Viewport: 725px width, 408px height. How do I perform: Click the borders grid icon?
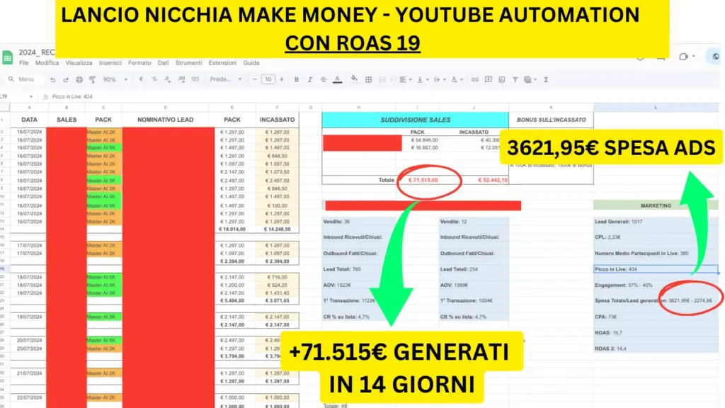368,79
